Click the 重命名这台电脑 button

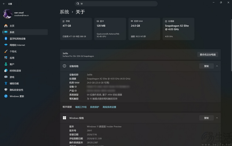[208, 54]
